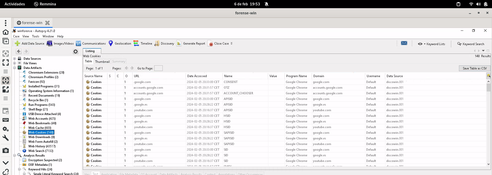Image resolution: width=492 pixels, height=175 pixels.
Task: Select Web Downloads (8) in tree
Action: pos(42,137)
